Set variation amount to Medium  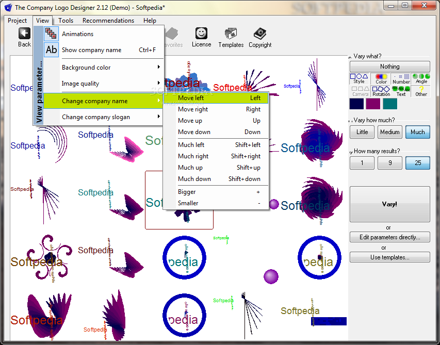390,132
